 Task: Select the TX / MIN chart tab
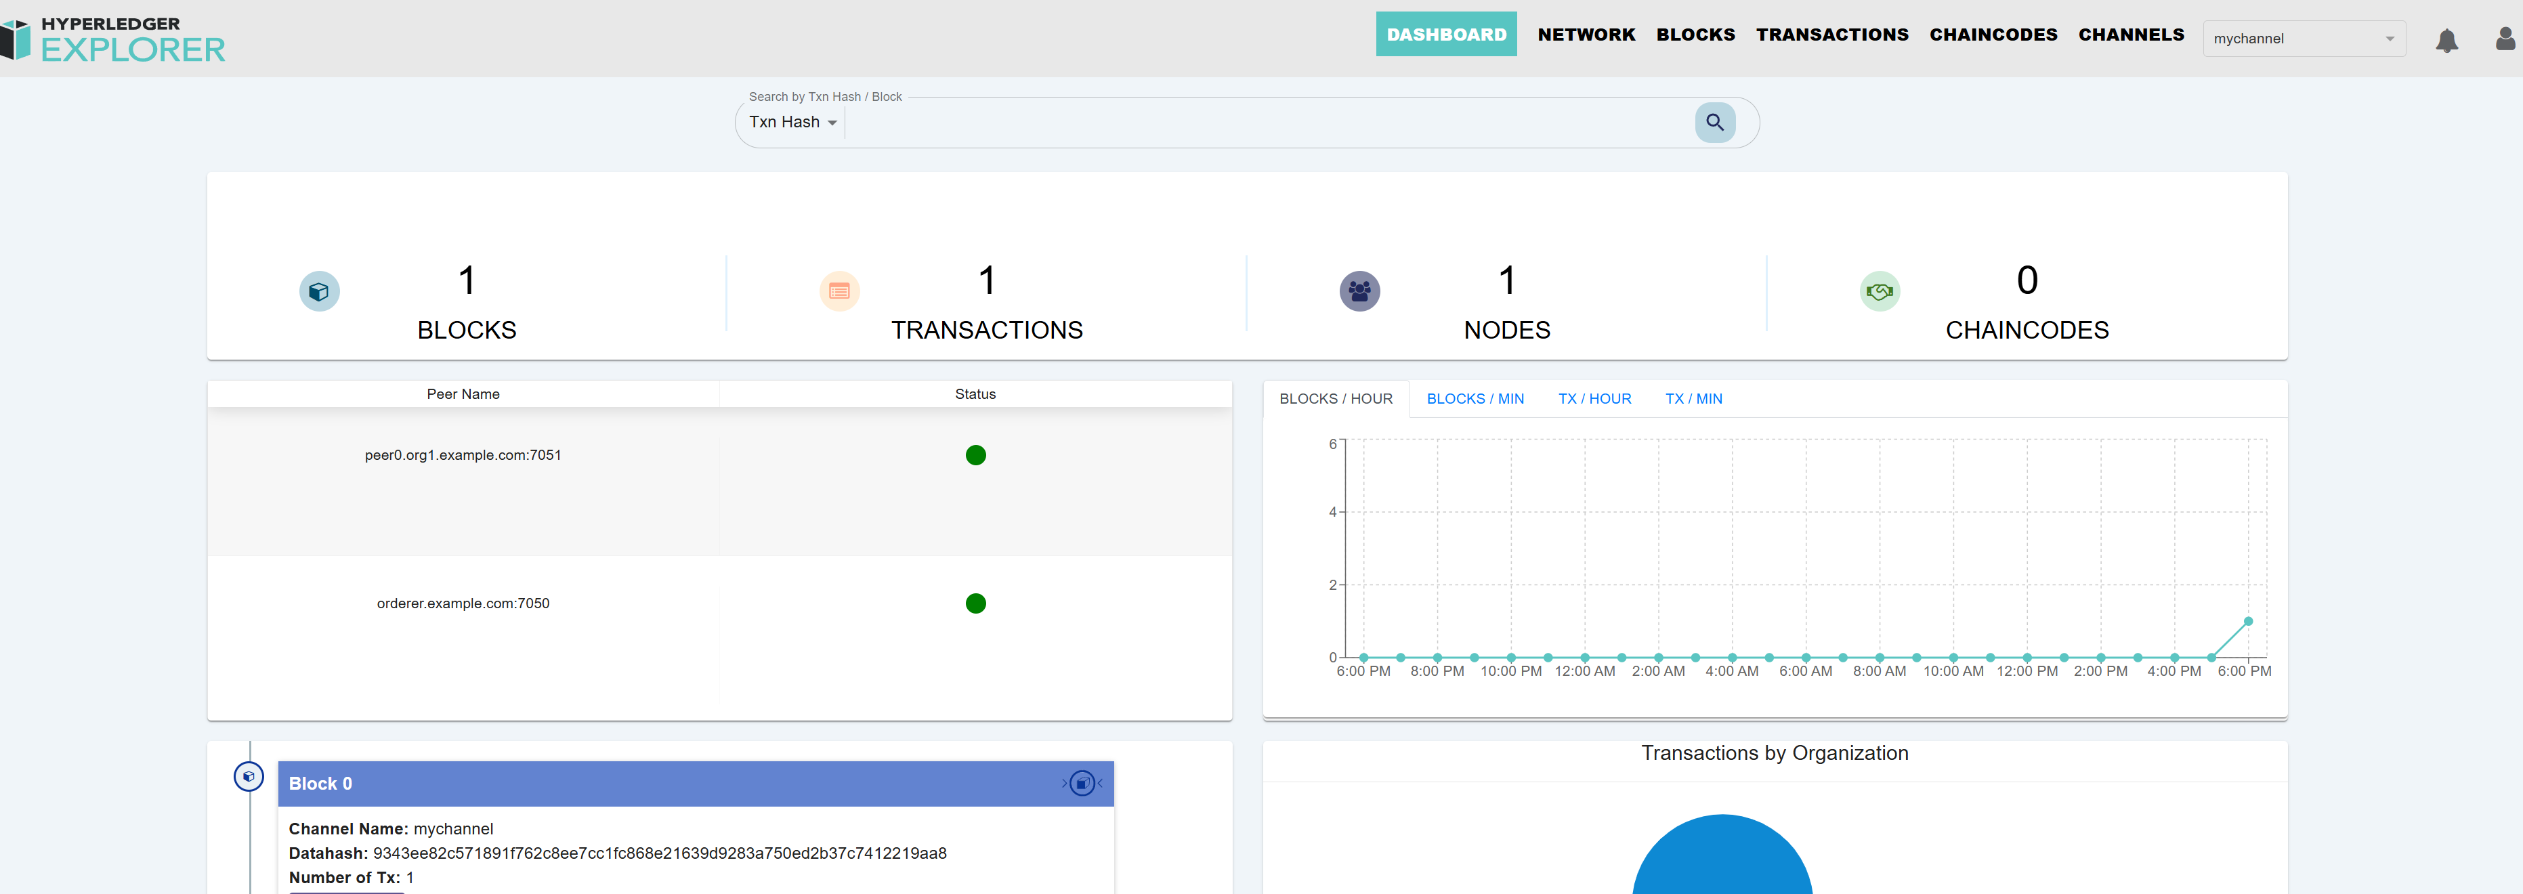(1693, 398)
